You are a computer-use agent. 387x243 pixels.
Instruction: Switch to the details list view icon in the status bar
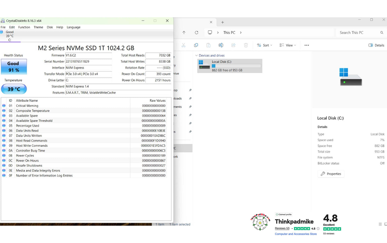coord(380,224)
